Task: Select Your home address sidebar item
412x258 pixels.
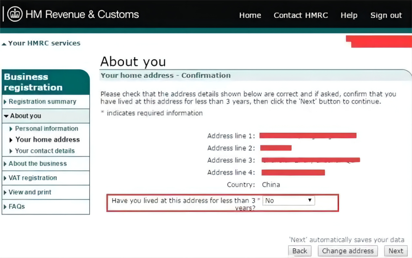Action: click(47, 139)
